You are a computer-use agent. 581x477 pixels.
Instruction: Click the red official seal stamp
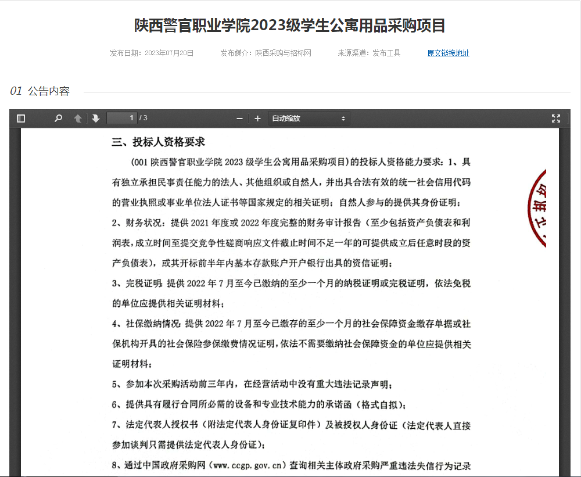[x=537, y=209]
